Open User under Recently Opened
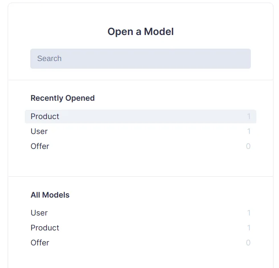 pyautogui.click(x=39, y=131)
